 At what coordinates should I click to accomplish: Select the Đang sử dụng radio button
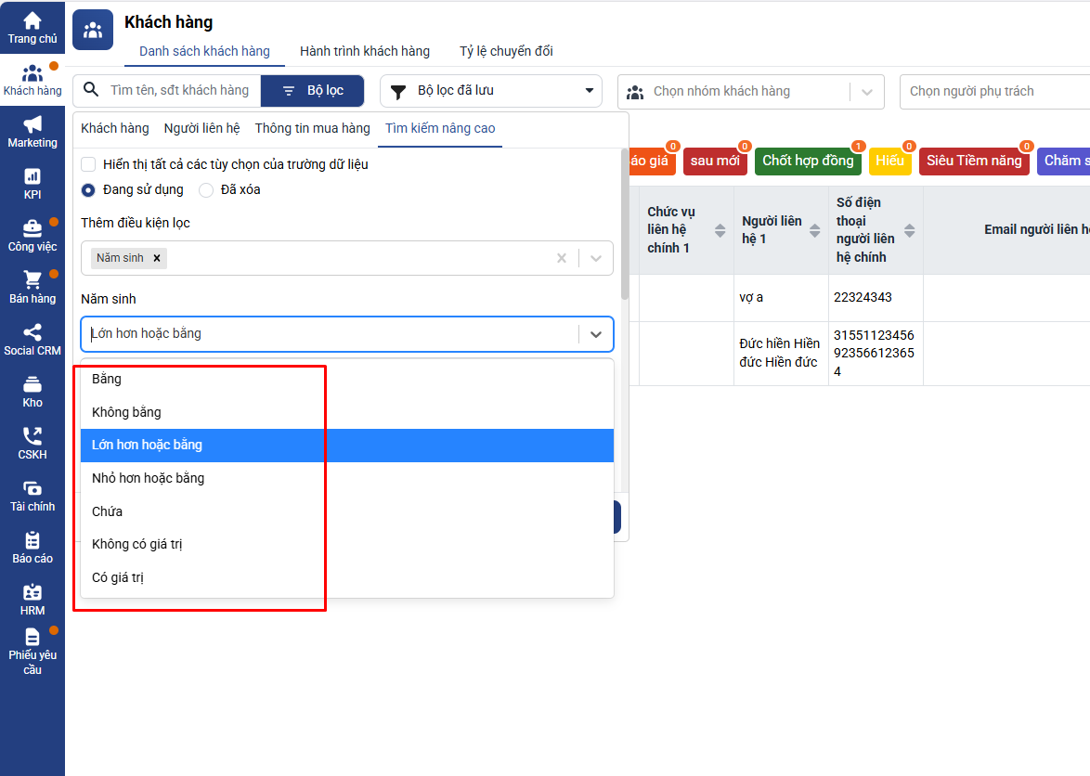pyautogui.click(x=89, y=189)
